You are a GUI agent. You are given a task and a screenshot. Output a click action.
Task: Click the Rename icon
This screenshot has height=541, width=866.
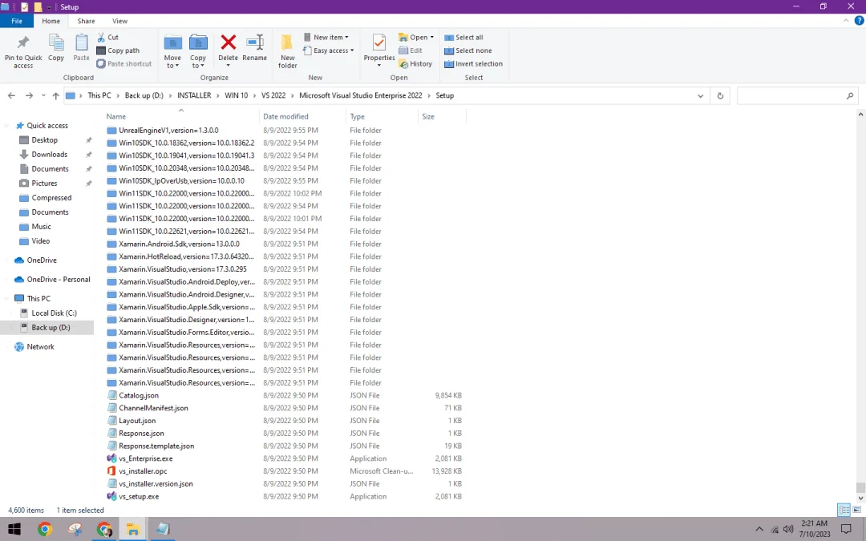coord(255,42)
